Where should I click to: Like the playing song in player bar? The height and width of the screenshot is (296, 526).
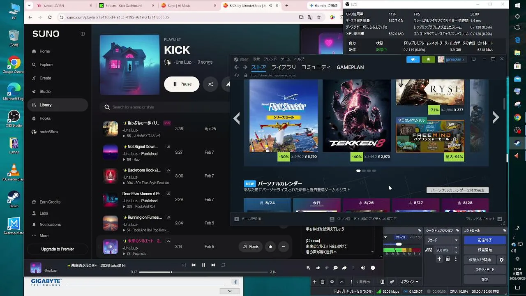click(318, 268)
